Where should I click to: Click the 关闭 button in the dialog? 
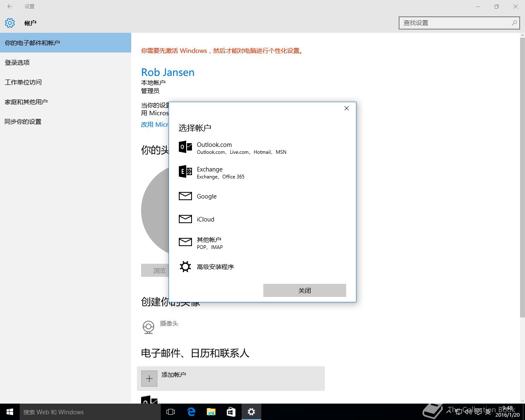[x=305, y=290]
